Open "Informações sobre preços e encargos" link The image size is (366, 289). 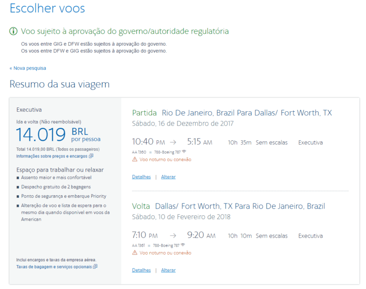point(52,156)
